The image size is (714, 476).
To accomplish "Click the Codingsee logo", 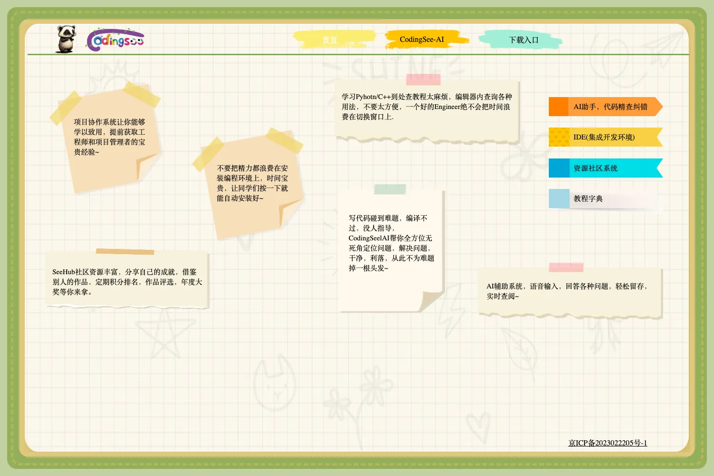I will click(115, 40).
